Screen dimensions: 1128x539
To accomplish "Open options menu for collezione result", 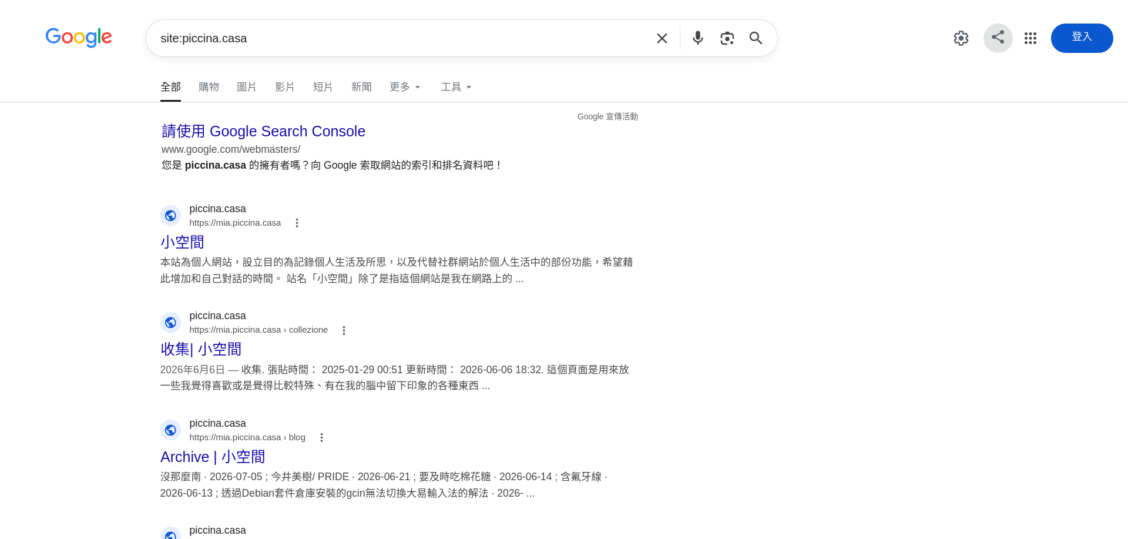I will tap(344, 330).
